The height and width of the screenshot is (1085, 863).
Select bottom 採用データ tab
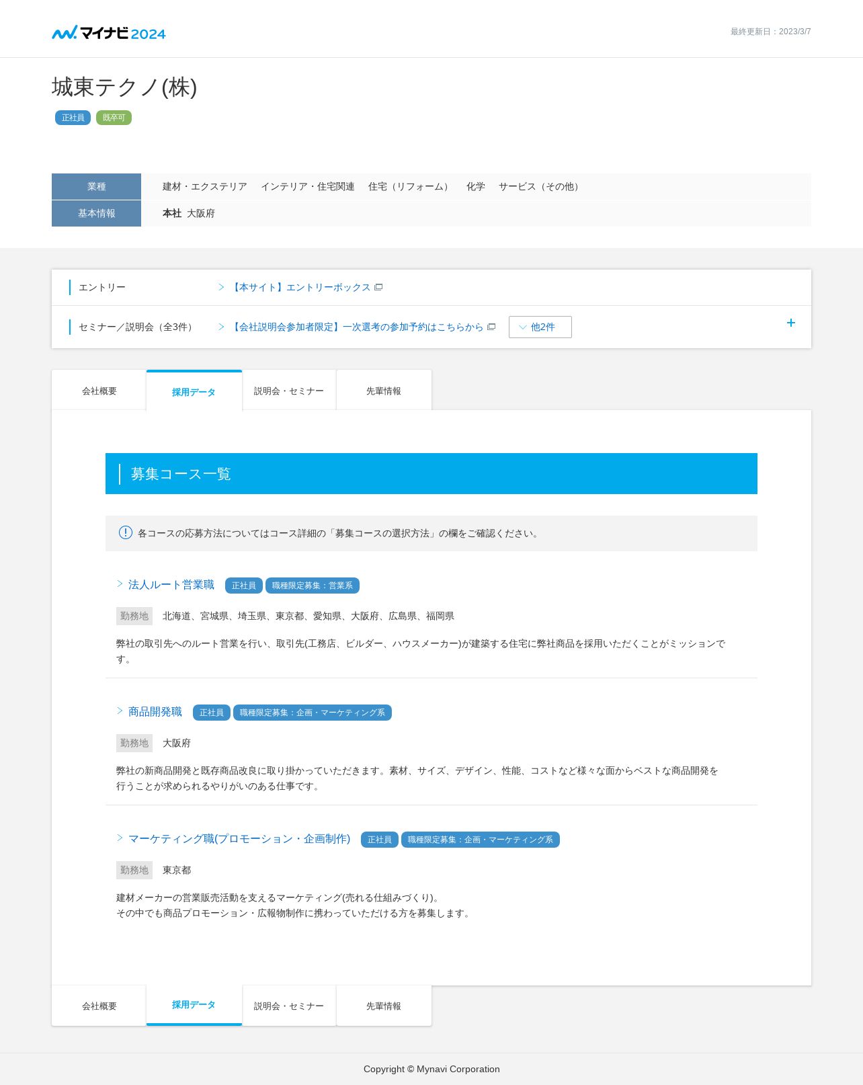click(x=194, y=1005)
